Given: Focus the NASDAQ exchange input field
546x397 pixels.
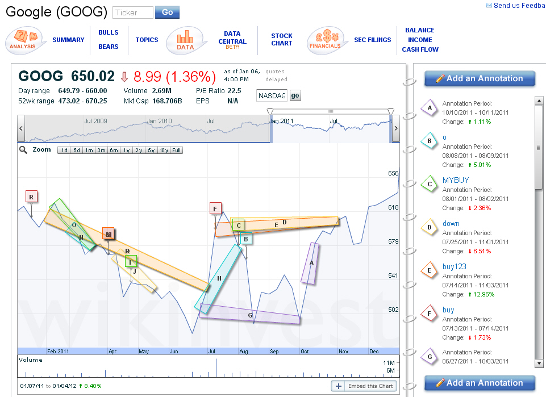Looking at the screenshot, I should 272,95.
